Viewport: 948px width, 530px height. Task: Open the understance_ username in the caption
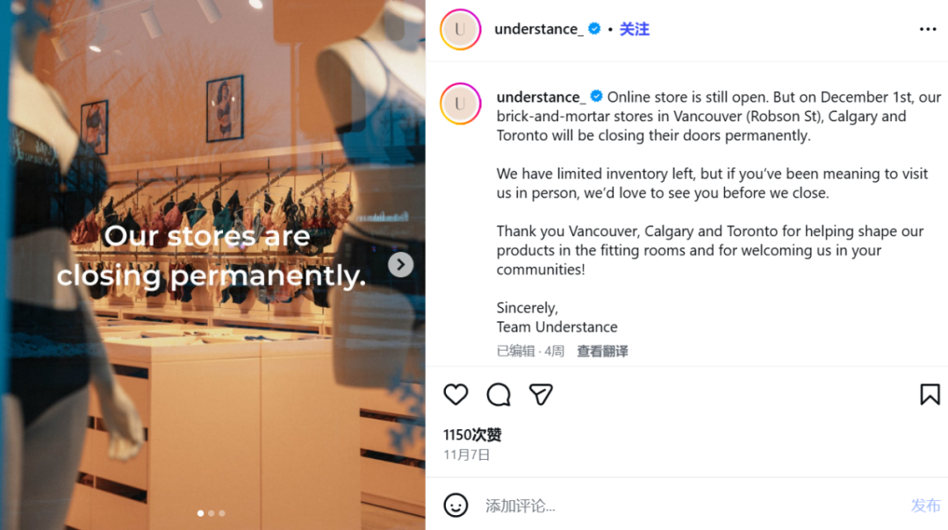(540, 97)
